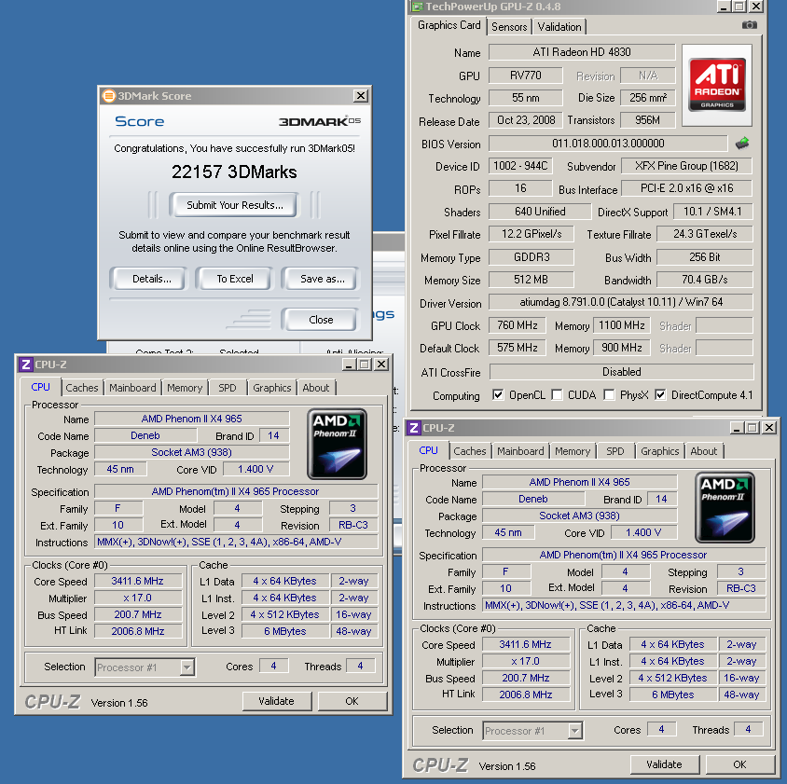Click the right CPU-Z window title icon
The width and height of the screenshot is (787, 784).
414,428
